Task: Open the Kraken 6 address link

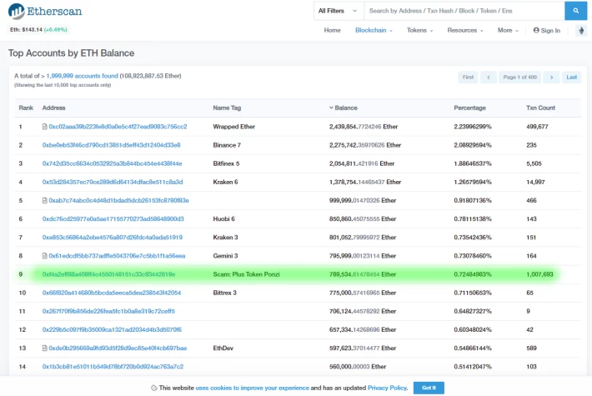Action: [x=113, y=182]
